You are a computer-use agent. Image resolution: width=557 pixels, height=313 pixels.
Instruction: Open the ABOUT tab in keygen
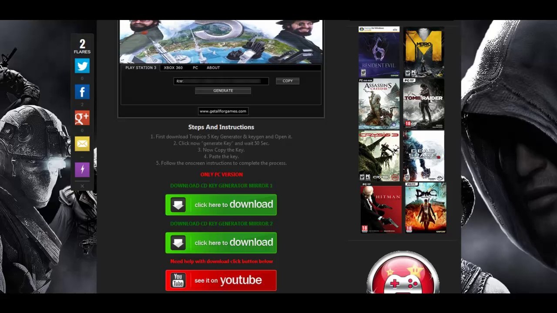(x=213, y=68)
